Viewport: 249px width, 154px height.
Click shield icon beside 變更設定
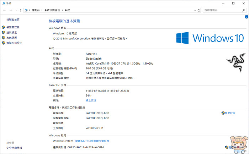[223, 113]
